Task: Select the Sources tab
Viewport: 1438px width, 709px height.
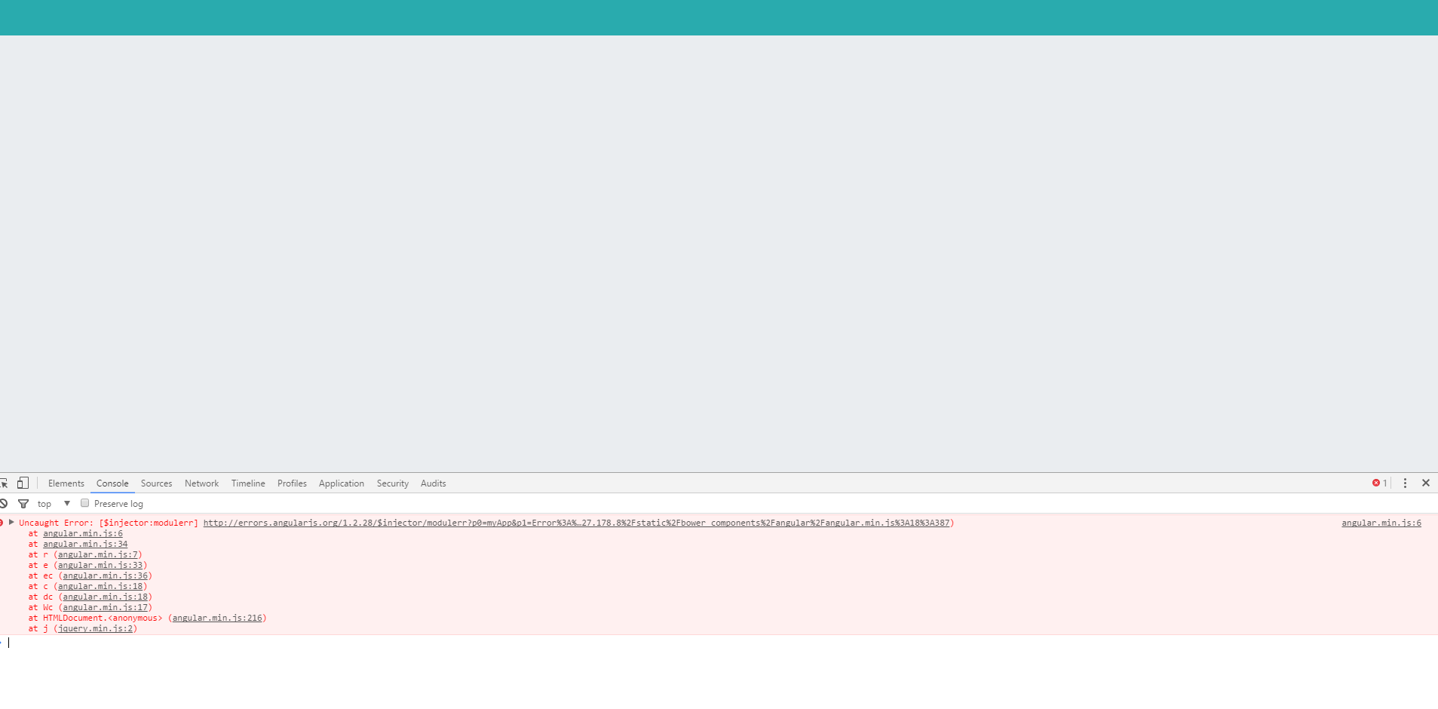Action: [156, 483]
